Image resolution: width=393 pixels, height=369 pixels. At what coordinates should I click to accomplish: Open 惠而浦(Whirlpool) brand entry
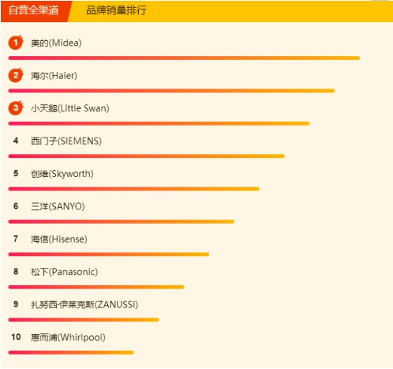(x=68, y=337)
